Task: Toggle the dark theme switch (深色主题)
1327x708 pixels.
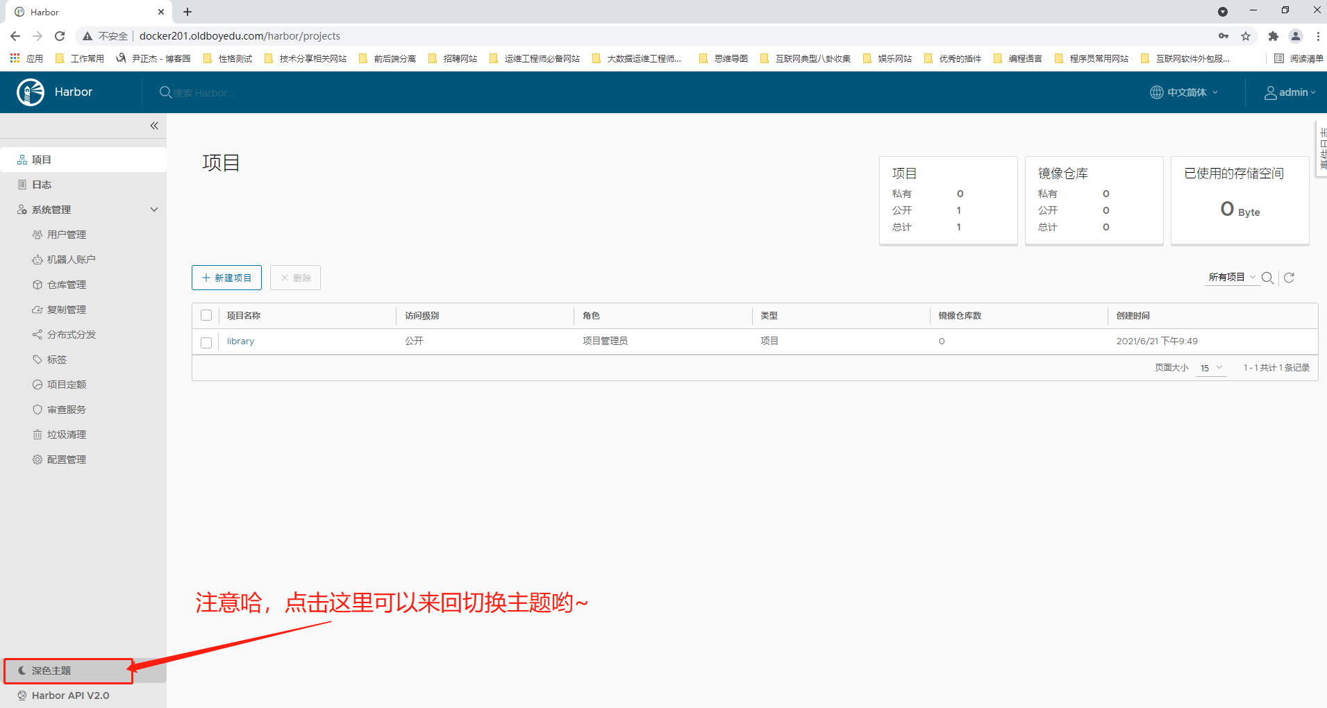Action: coord(51,671)
